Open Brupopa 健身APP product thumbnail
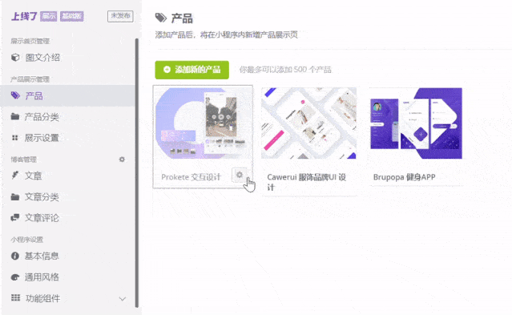The image size is (512, 315). [x=417, y=123]
